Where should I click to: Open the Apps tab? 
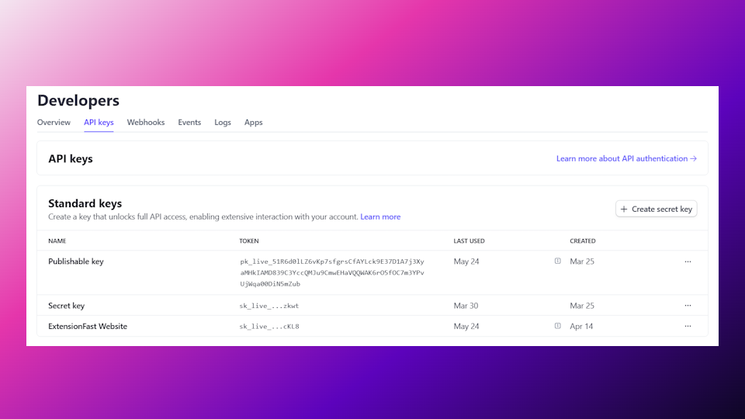253,122
